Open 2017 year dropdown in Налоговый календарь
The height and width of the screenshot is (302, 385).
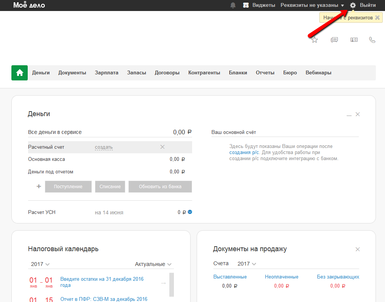40,264
